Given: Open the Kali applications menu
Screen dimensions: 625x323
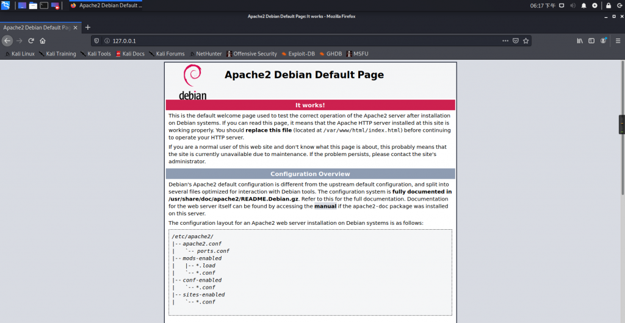Looking at the screenshot, I should tap(5, 5).
